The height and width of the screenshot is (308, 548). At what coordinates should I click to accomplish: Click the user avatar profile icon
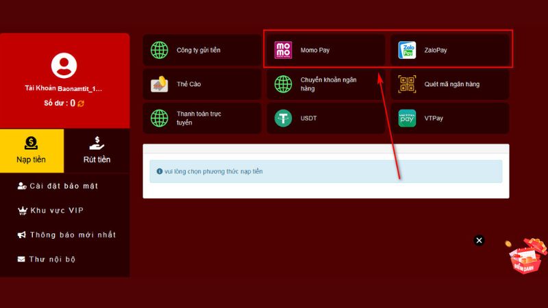(x=64, y=65)
